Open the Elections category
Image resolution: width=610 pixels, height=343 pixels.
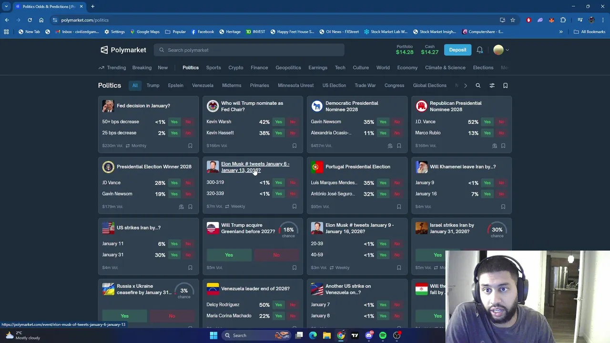pos(483,68)
